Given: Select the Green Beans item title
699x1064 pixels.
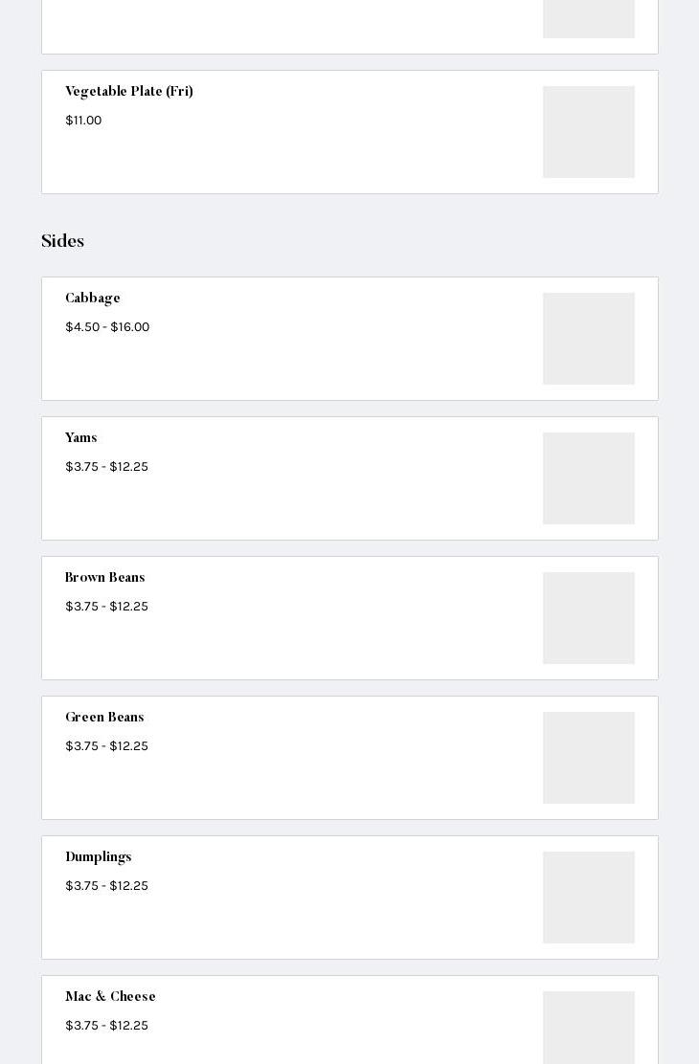Looking at the screenshot, I should click(104, 718).
